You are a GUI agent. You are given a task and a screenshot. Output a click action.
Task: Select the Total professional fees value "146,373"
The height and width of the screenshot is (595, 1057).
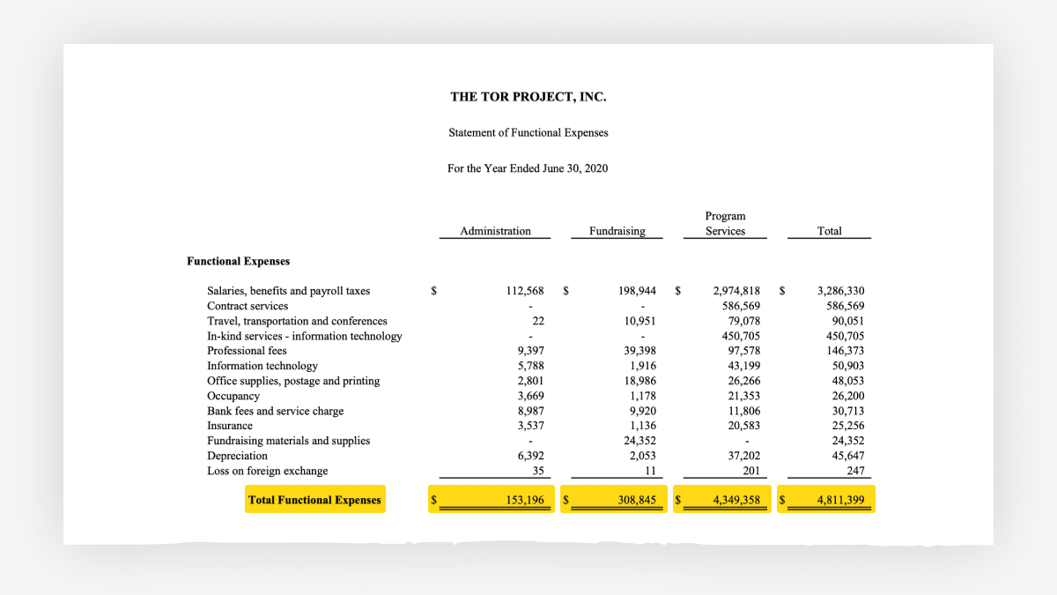click(846, 351)
